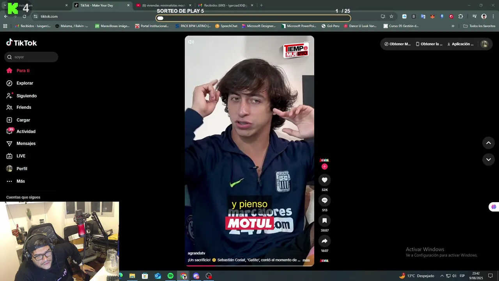The height and width of the screenshot is (281, 499).
Task: Bookmark this page with star icon
Action: (391, 16)
